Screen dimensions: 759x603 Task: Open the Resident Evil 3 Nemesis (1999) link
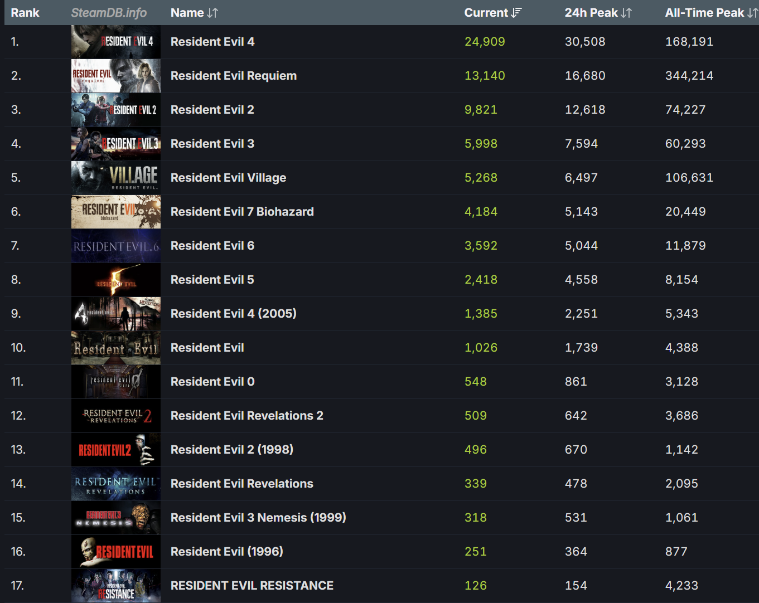pyautogui.click(x=258, y=518)
